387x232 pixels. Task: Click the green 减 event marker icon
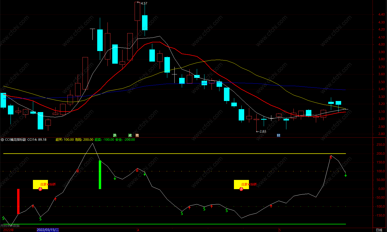(x=130, y=135)
